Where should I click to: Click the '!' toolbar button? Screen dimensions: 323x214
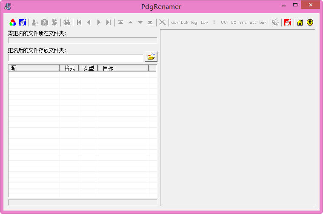click(214, 22)
